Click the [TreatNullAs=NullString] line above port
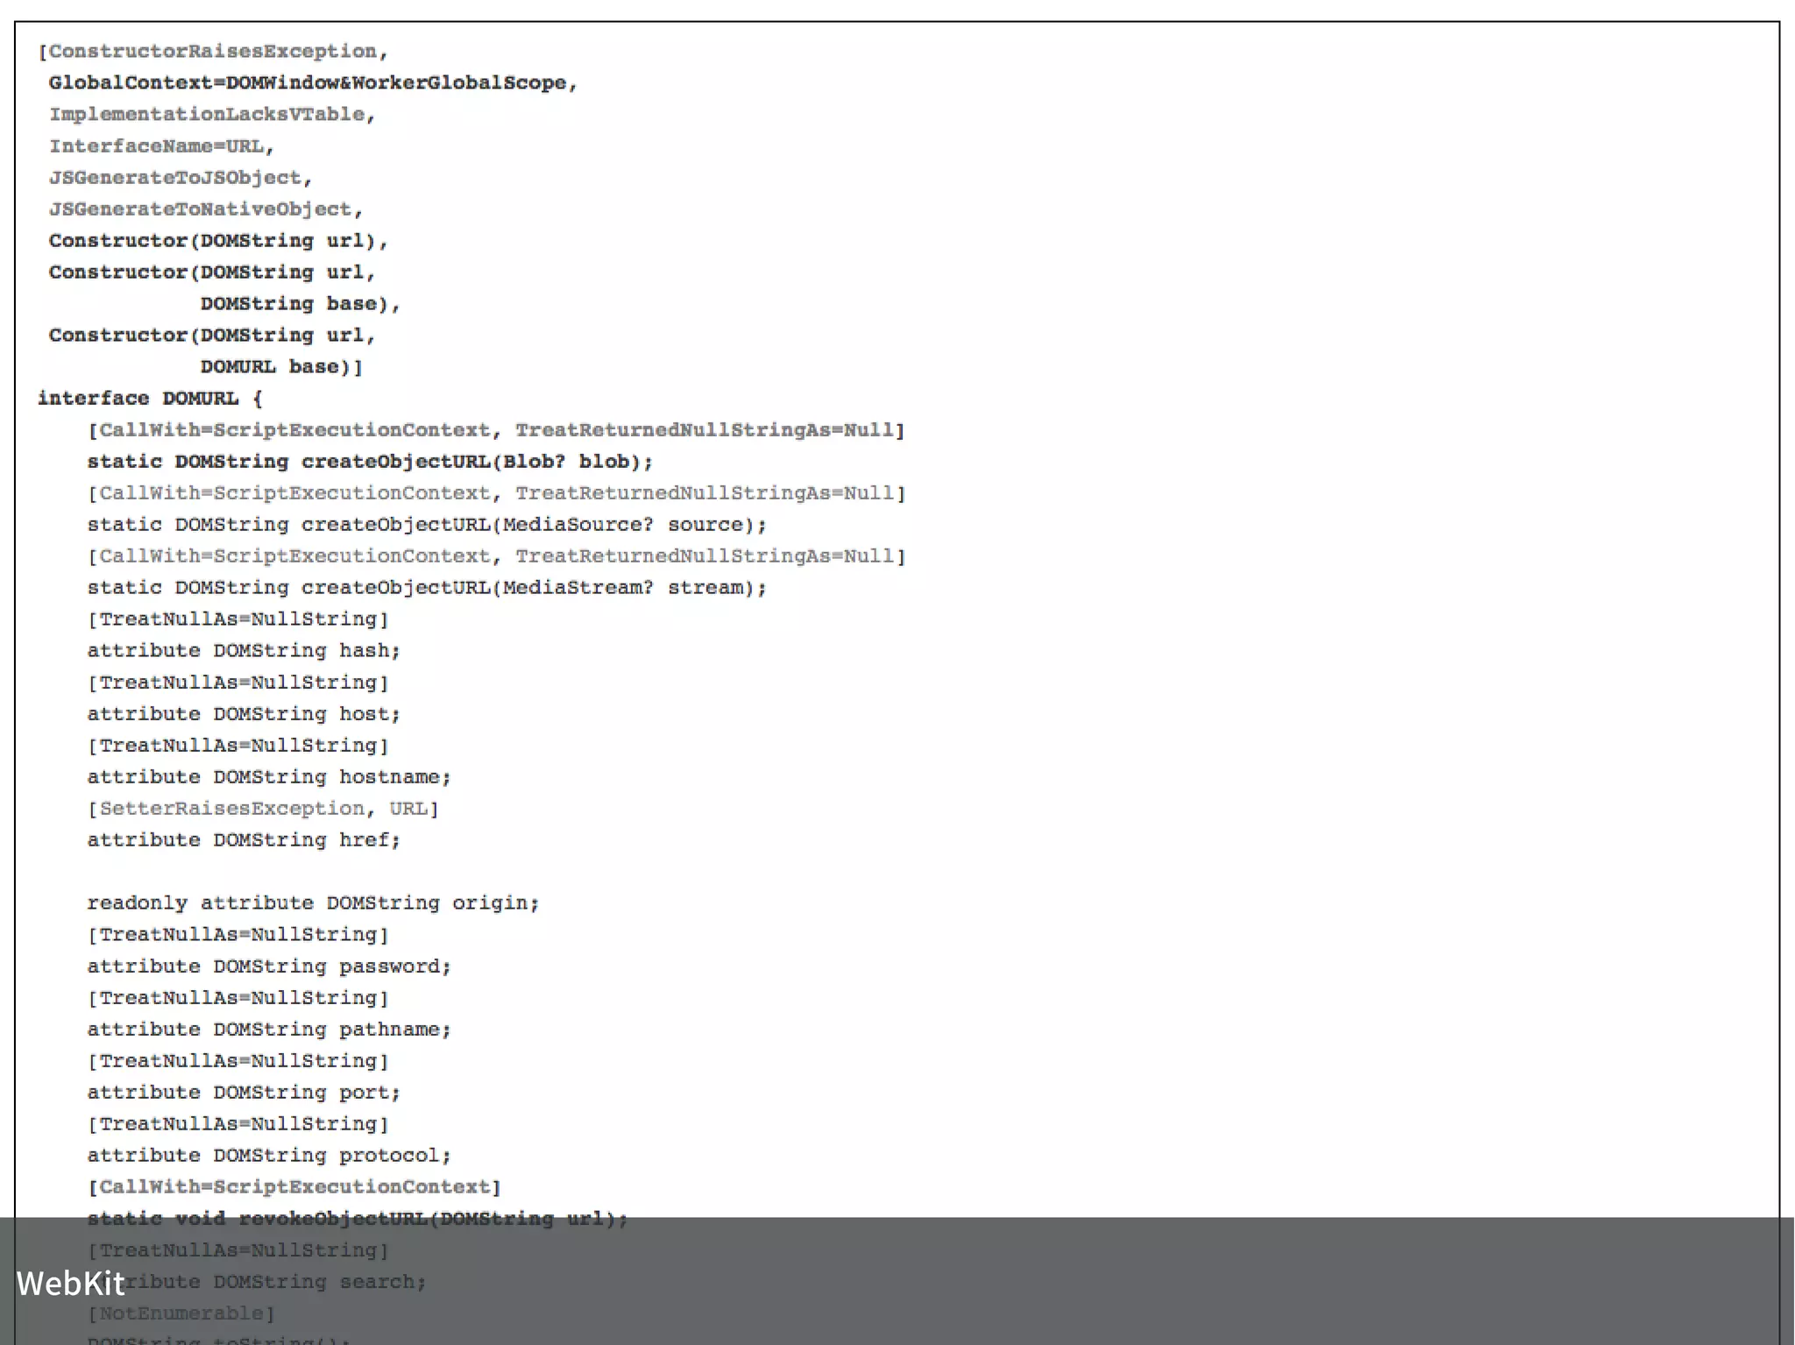The width and height of the screenshot is (1795, 1345). coord(238,1061)
